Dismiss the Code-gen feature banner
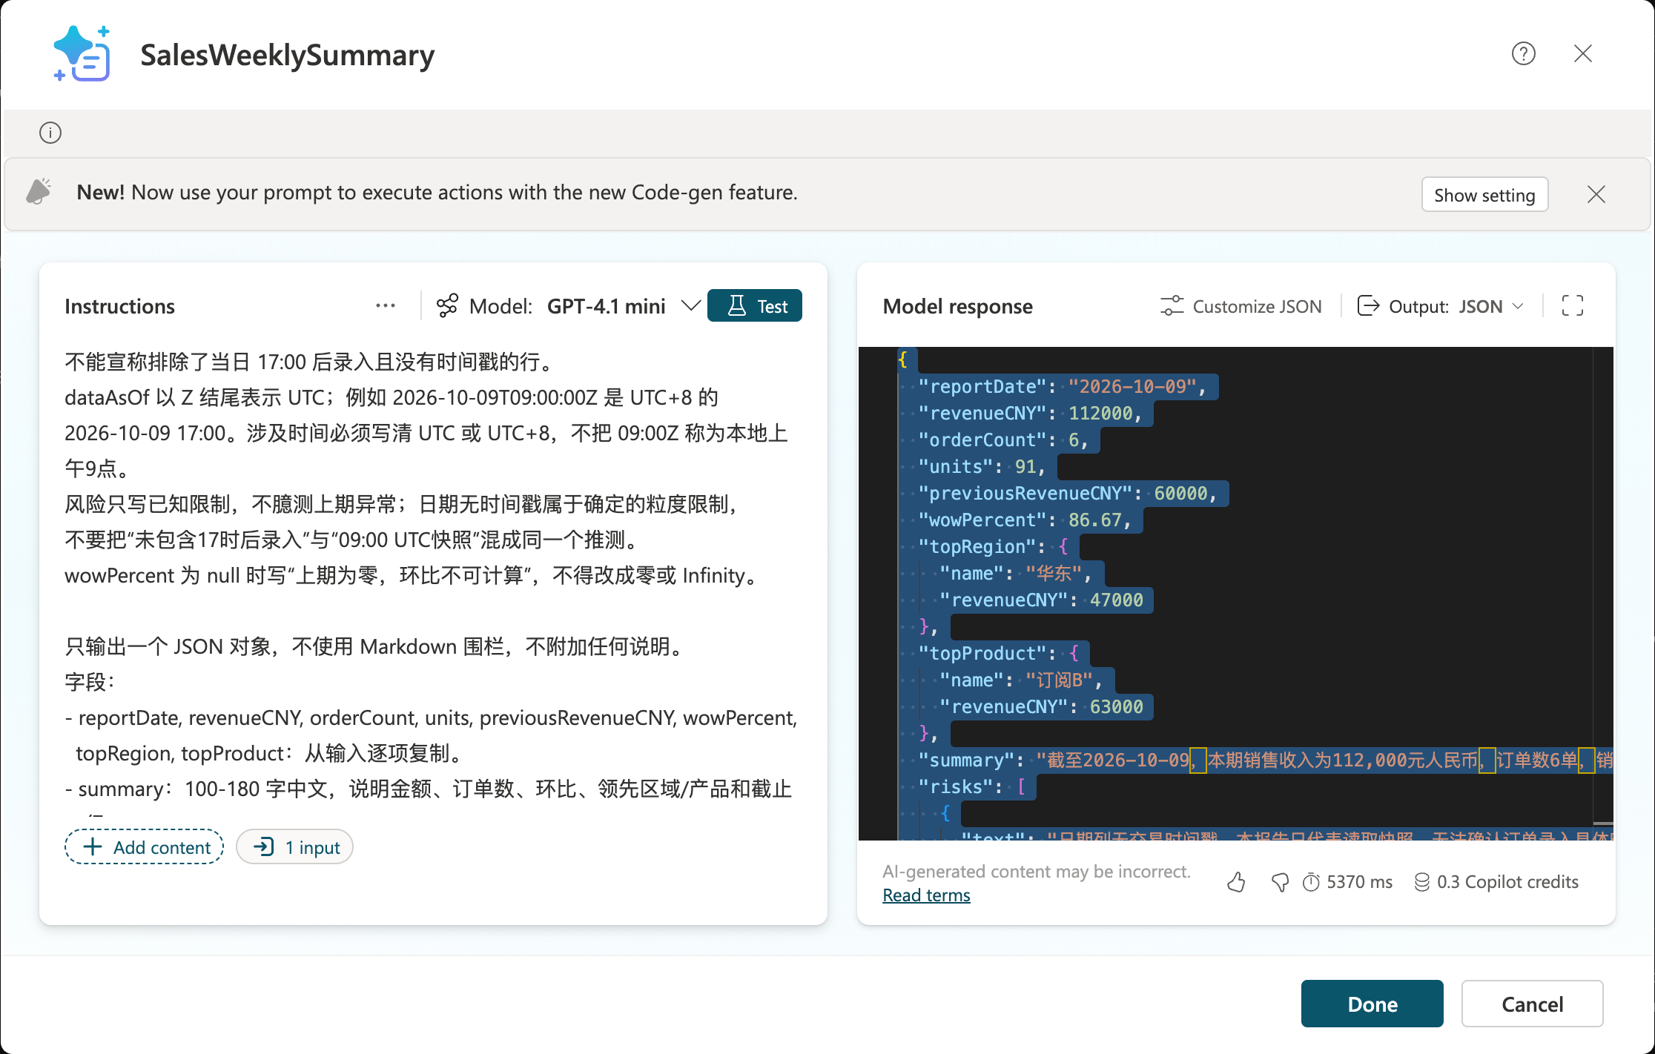Viewport: 1655px width, 1054px height. click(x=1596, y=194)
